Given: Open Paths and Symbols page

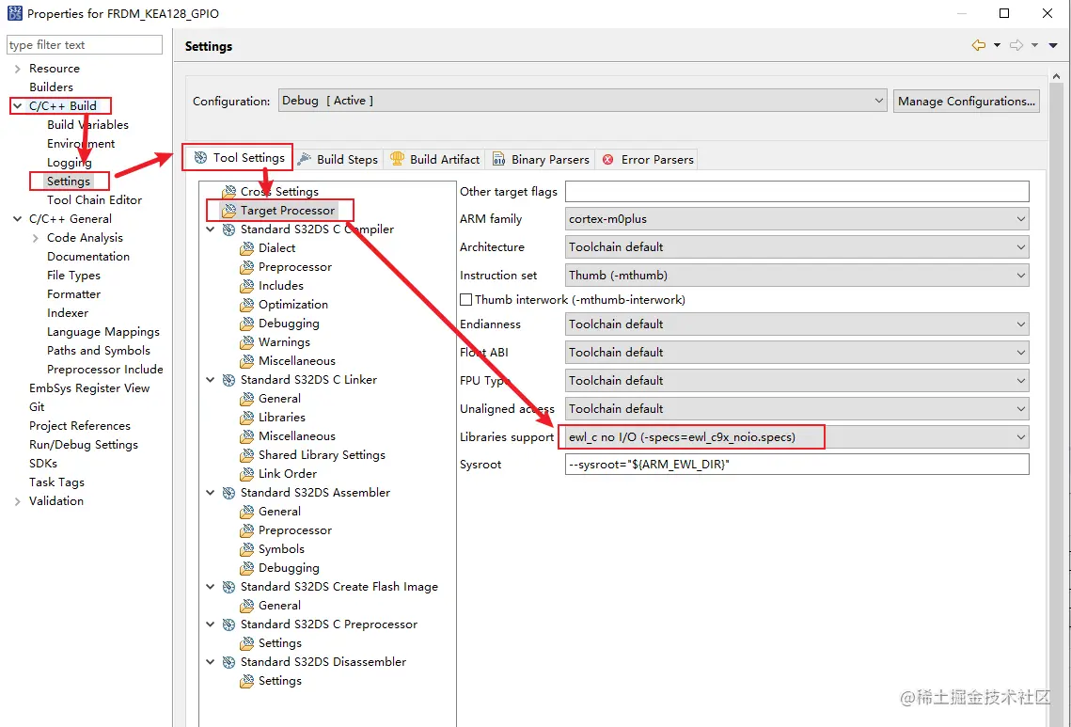Looking at the screenshot, I should [x=99, y=351].
